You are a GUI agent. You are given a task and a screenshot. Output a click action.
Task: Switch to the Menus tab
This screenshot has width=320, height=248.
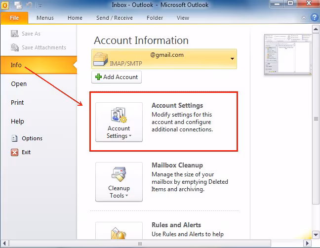45,18
